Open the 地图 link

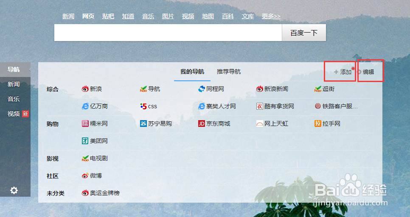coord(208,16)
